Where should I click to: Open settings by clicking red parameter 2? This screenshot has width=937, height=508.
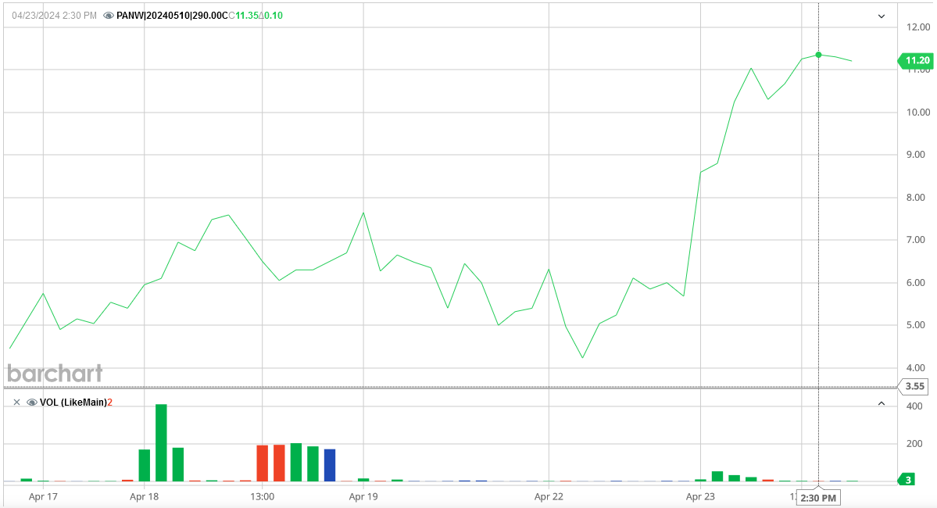[x=109, y=402]
